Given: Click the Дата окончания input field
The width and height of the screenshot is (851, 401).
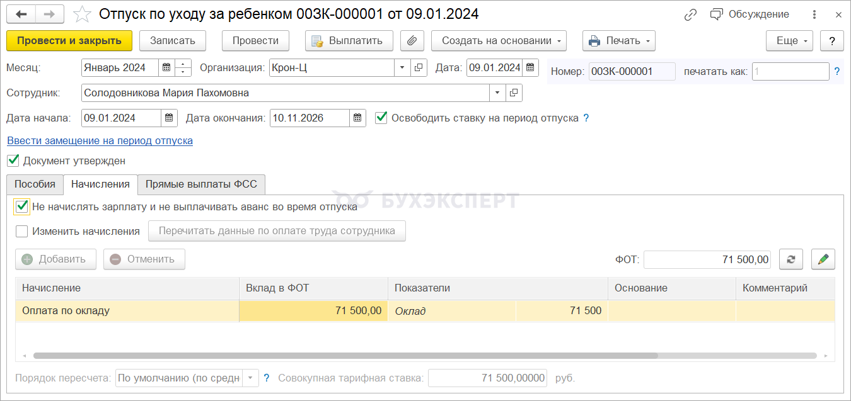Looking at the screenshot, I should click(x=310, y=118).
